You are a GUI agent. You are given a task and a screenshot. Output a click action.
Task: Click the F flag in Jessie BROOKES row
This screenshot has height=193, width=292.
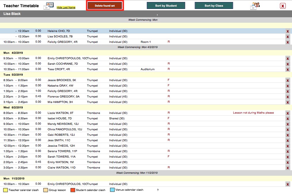[x=168, y=80]
